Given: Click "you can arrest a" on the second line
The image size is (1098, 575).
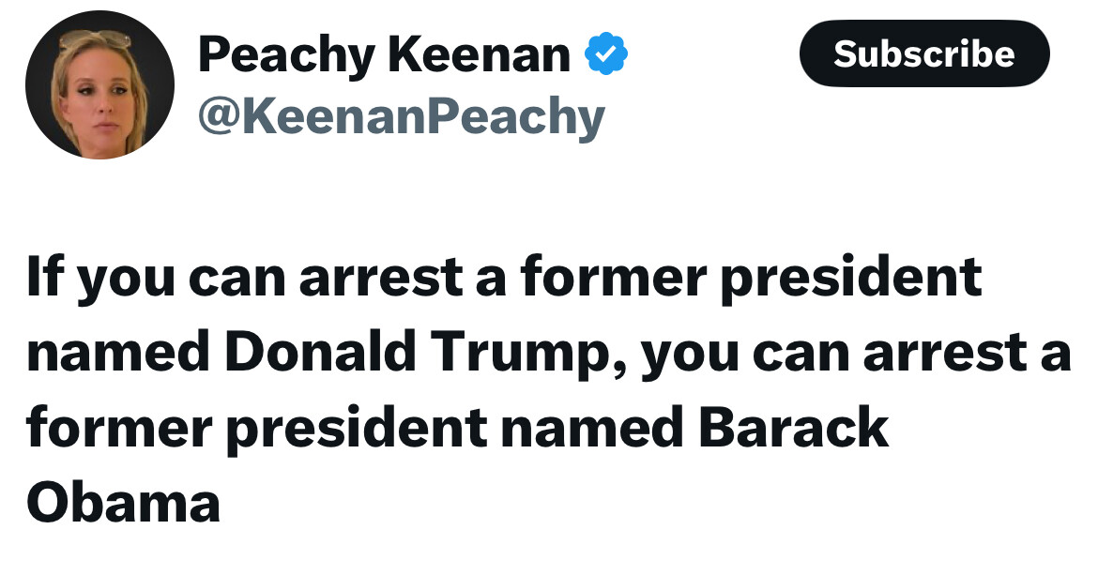Looking at the screenshot, I should point(856,352).
